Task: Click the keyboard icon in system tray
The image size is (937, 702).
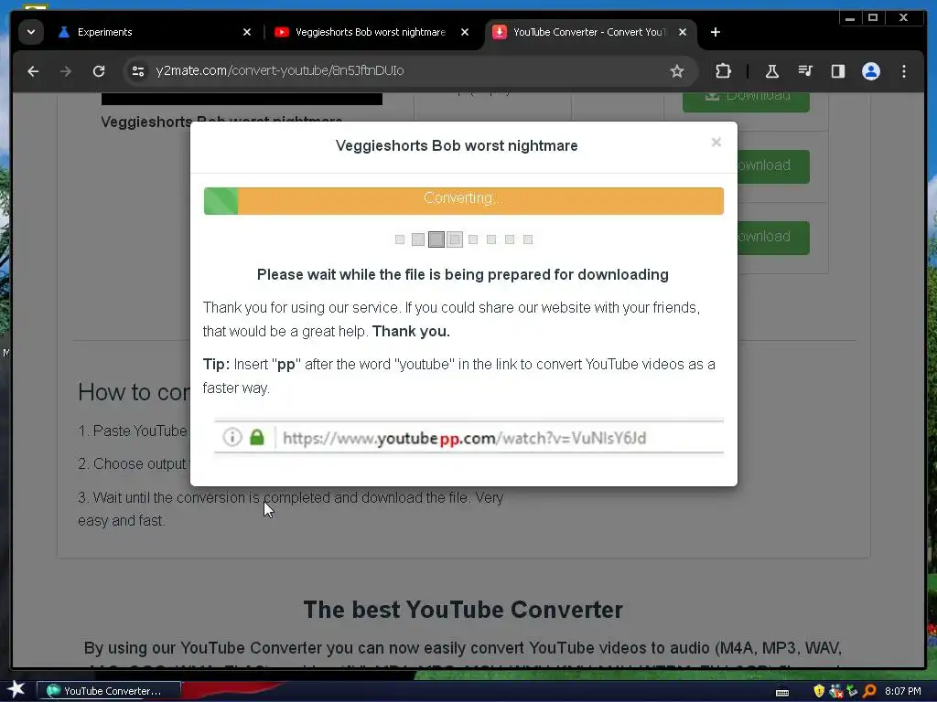Action: point(781,692)
